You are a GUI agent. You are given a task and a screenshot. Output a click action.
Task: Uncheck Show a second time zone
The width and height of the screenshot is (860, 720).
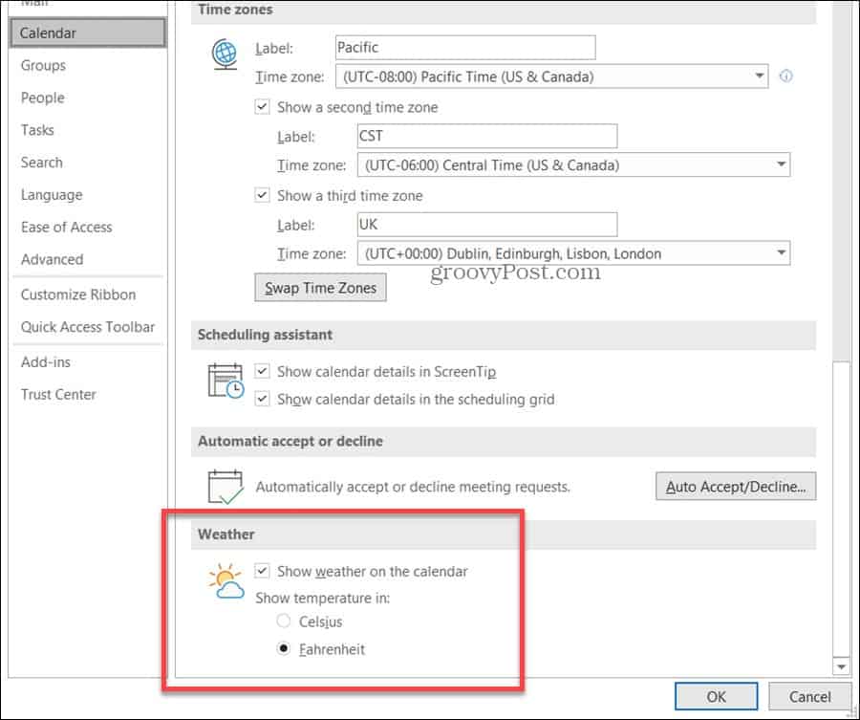(x=262, y=106)
